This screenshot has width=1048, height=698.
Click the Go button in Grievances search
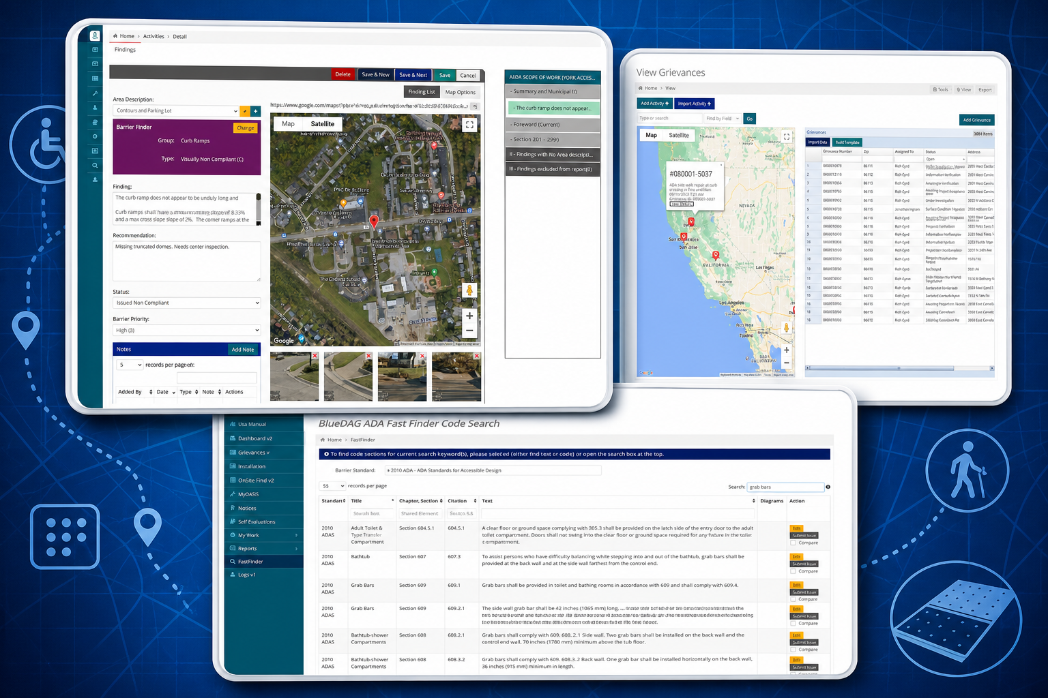tap(749, 119)
